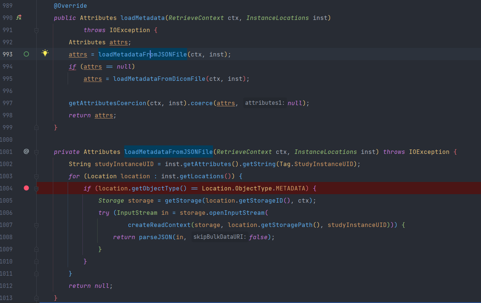Click the fold end marker on line 1009
The height and width of the screenshot is (303, 481).
click(x=36, y=249)
